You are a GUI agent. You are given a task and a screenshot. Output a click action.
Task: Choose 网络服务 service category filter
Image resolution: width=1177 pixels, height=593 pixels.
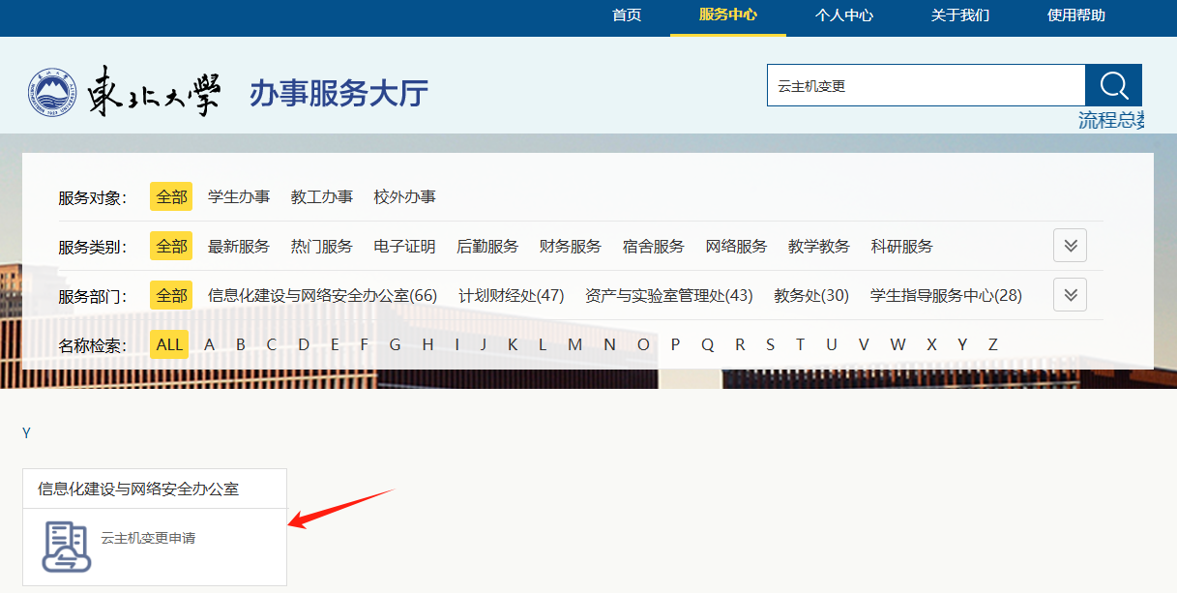pos(736,247)
